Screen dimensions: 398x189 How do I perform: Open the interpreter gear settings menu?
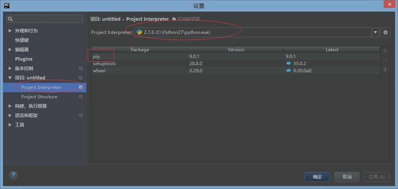(385, 32)
